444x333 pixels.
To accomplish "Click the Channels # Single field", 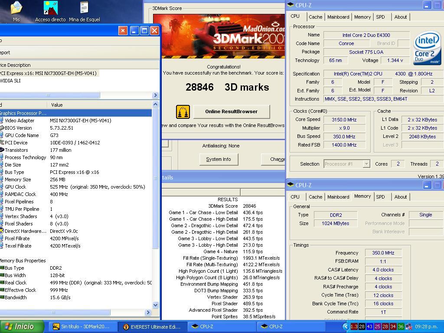I will tap(426, 215).
